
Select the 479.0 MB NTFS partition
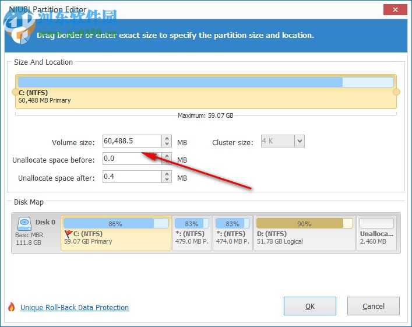point(192,233)
